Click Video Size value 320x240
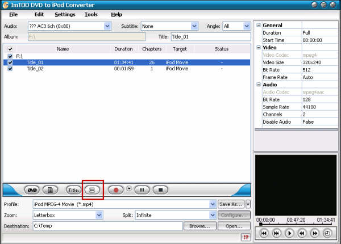The height and width of the screenshot is (244, 341). pos(312,62)
